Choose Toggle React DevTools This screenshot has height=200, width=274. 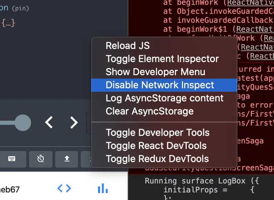156,146
